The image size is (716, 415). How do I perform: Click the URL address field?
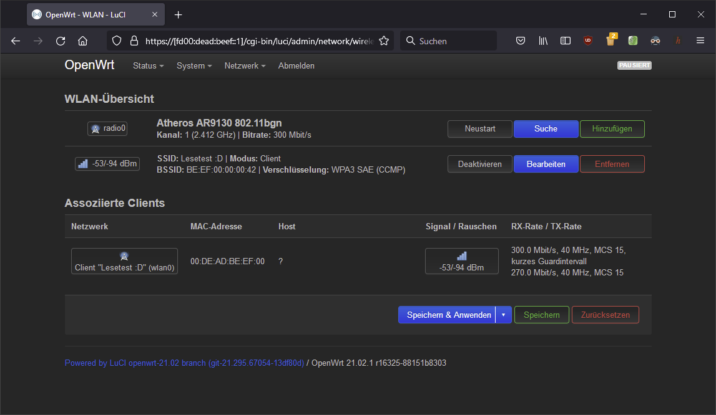[x=259, y=41]
